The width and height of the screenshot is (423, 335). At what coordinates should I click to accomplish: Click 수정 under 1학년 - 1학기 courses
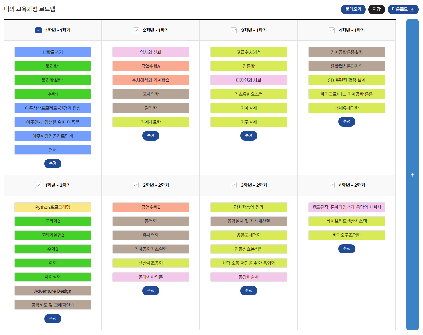pos(53,163)
